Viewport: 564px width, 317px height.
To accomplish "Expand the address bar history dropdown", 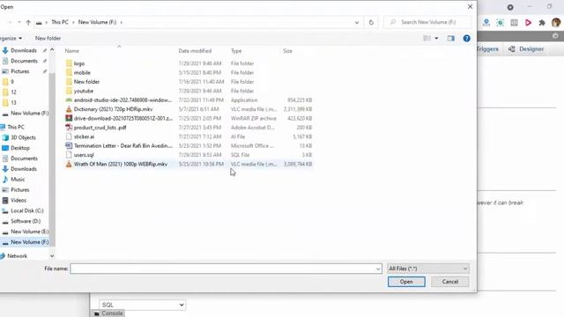I will pos(356,22).
